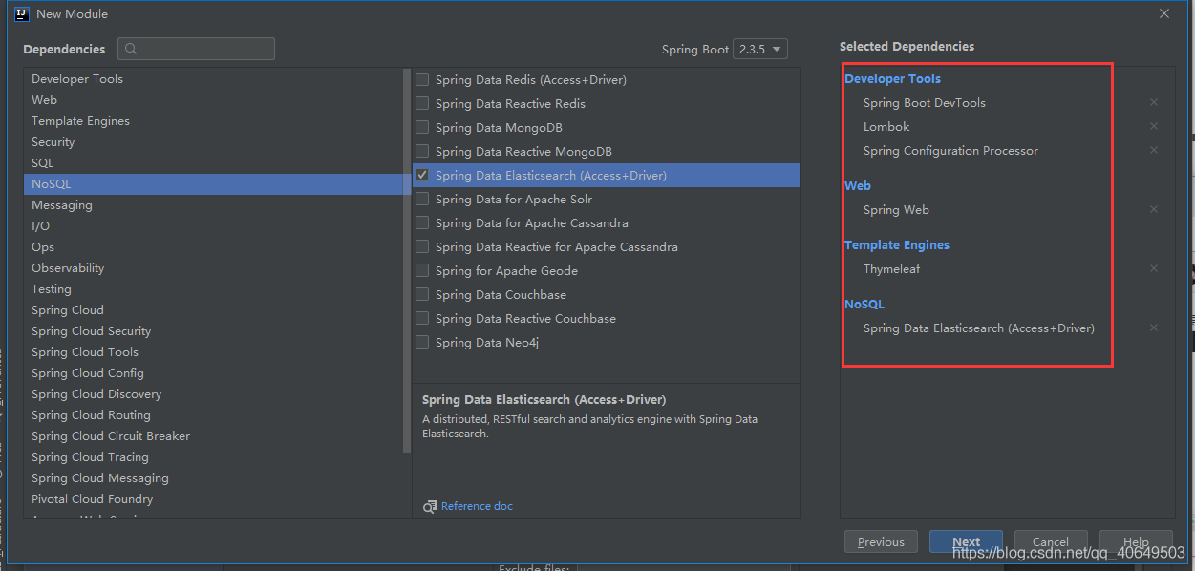
Task: Click the Template Engines heading in Selected Dependencies
Action: (897, 244)
